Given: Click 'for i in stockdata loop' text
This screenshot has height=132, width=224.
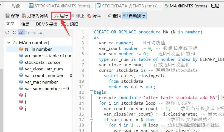Looking at the screenshot, I should [x=127, y=103].
